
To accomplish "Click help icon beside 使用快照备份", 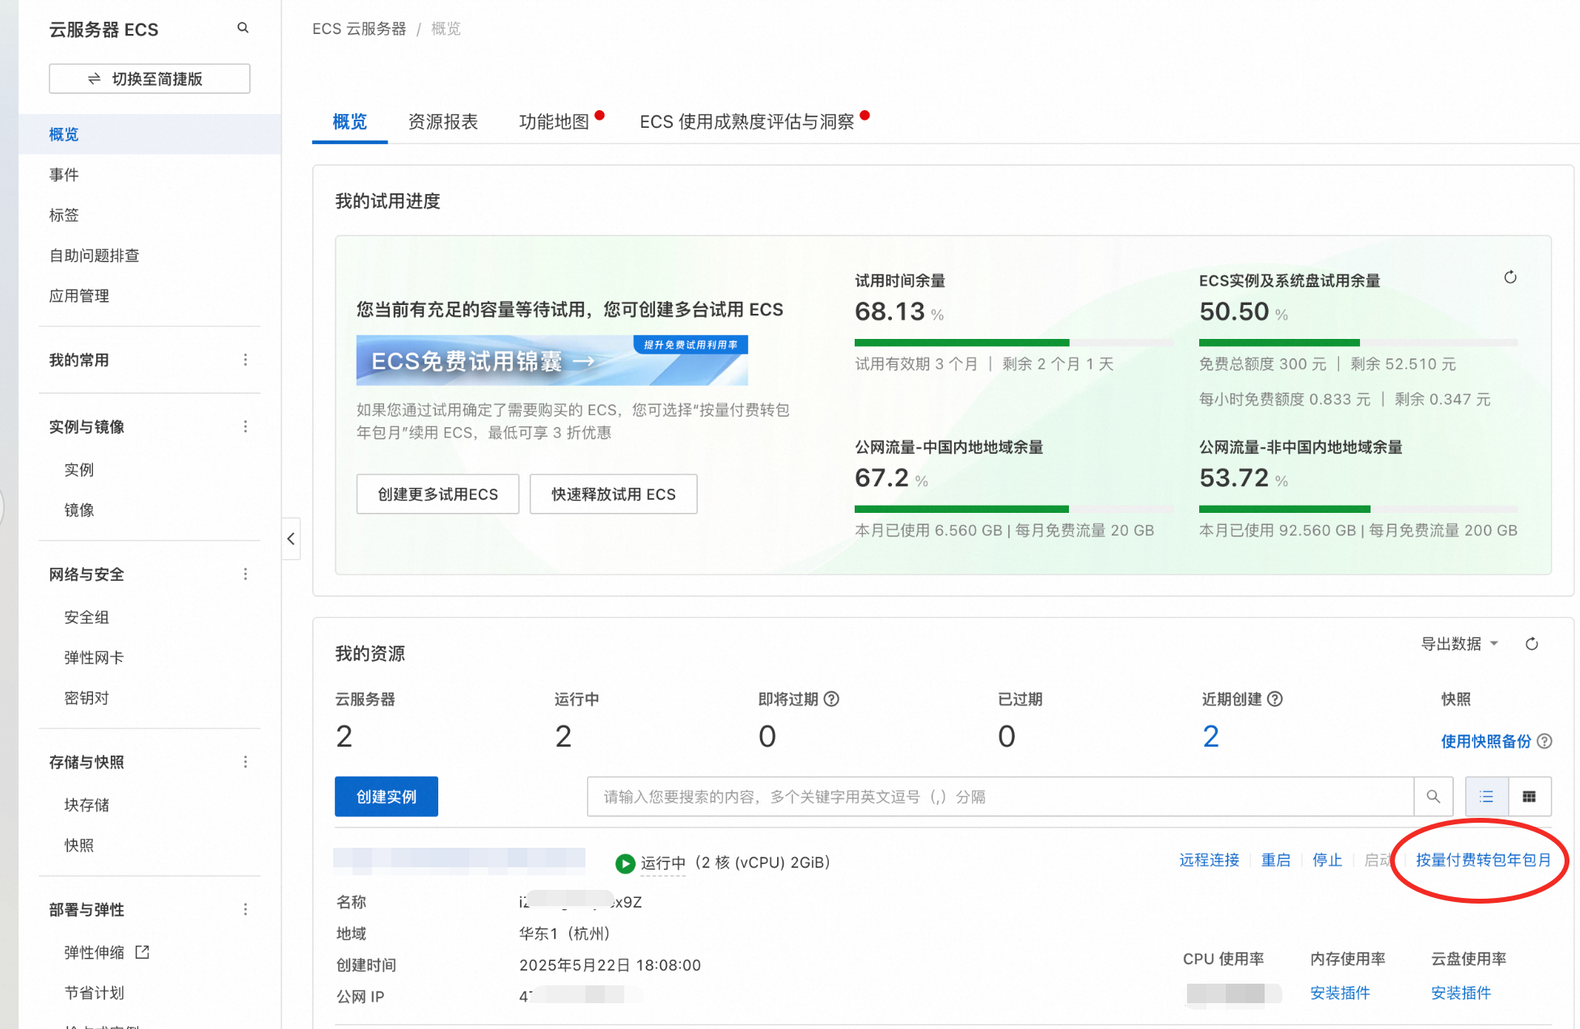I will 1544,741.
